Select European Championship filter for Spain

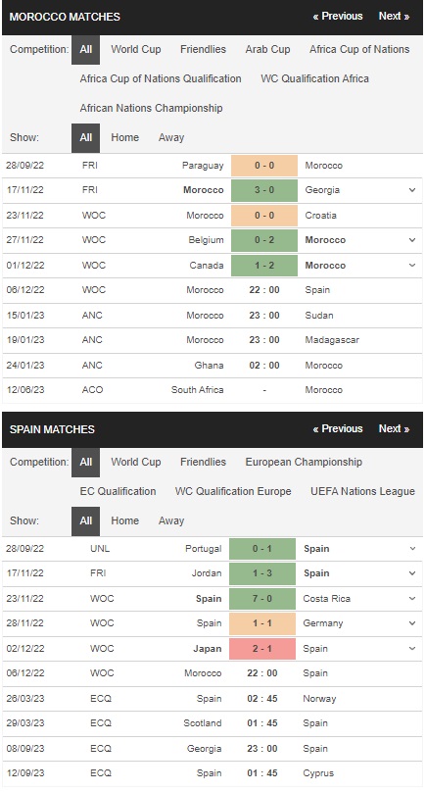click(x=304, y=463)
